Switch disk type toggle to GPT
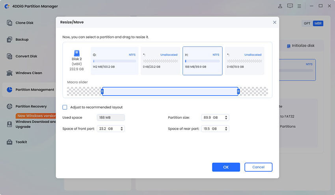This screenshot has width=335, height=195. pyautogui.click(x=307, y=24)
